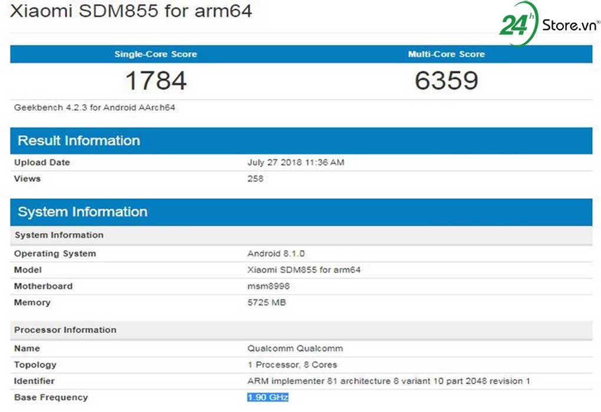Click the Upload Date label

point(42,162)
